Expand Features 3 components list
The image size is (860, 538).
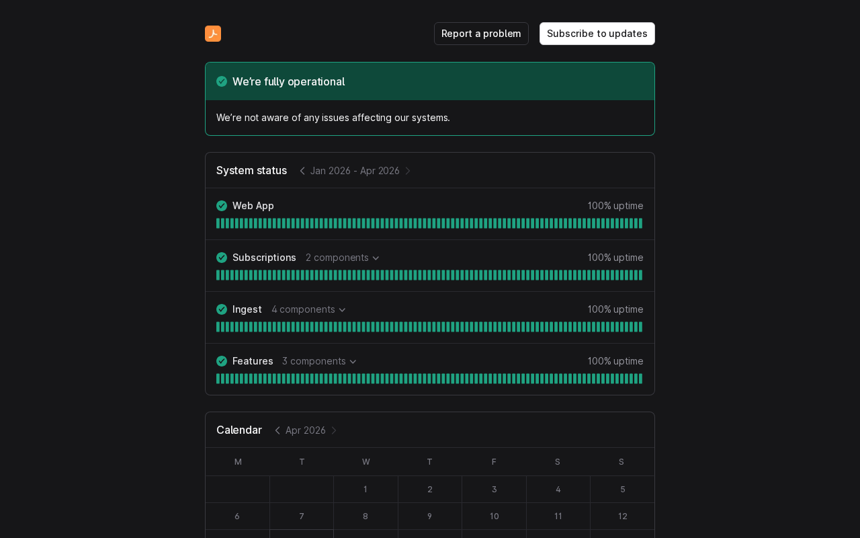click(x=319, y=361)
